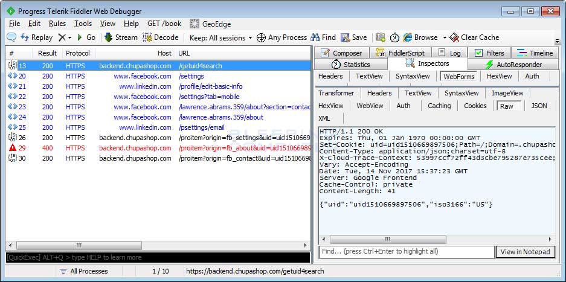Toggle the Decode toolbar option
This screenshot has width=566, height=282.
pos(161,37)
